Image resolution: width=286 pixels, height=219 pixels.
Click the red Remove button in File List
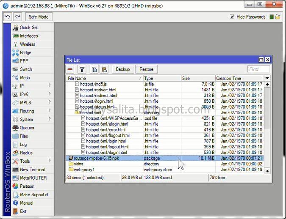coord(70,69)
